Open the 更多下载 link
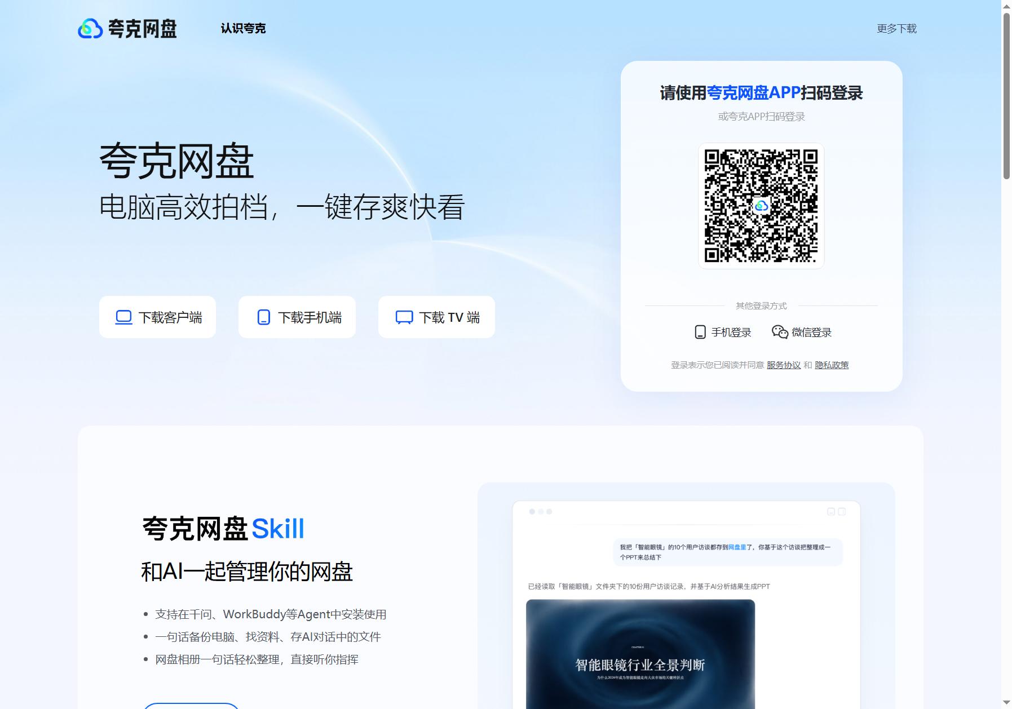Image resolution: width=1012 pixels, height=709 pixels. click(x=896, y=28)
